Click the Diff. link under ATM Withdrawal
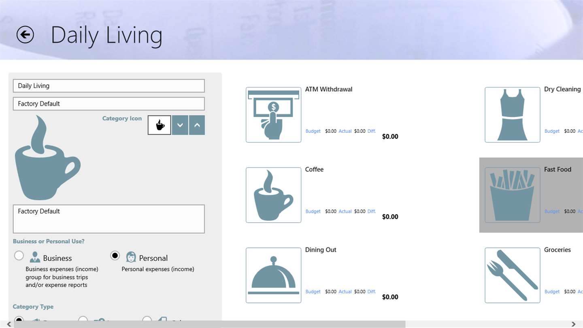This screenshot has width=583, height=328. [372, 131]
